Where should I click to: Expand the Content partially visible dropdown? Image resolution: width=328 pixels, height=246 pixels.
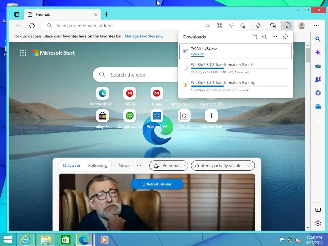(x=223, y=166)
